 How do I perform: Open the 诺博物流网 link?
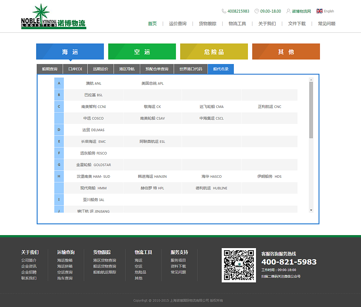(301, 11)
